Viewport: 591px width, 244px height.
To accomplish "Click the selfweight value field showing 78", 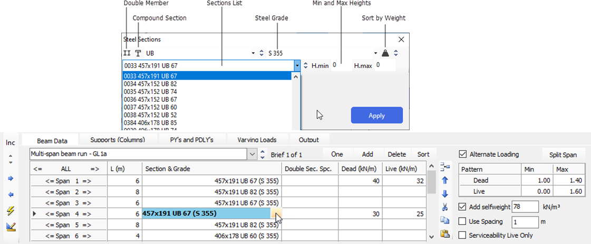I will pyautogui.click(x=526, y=207).
